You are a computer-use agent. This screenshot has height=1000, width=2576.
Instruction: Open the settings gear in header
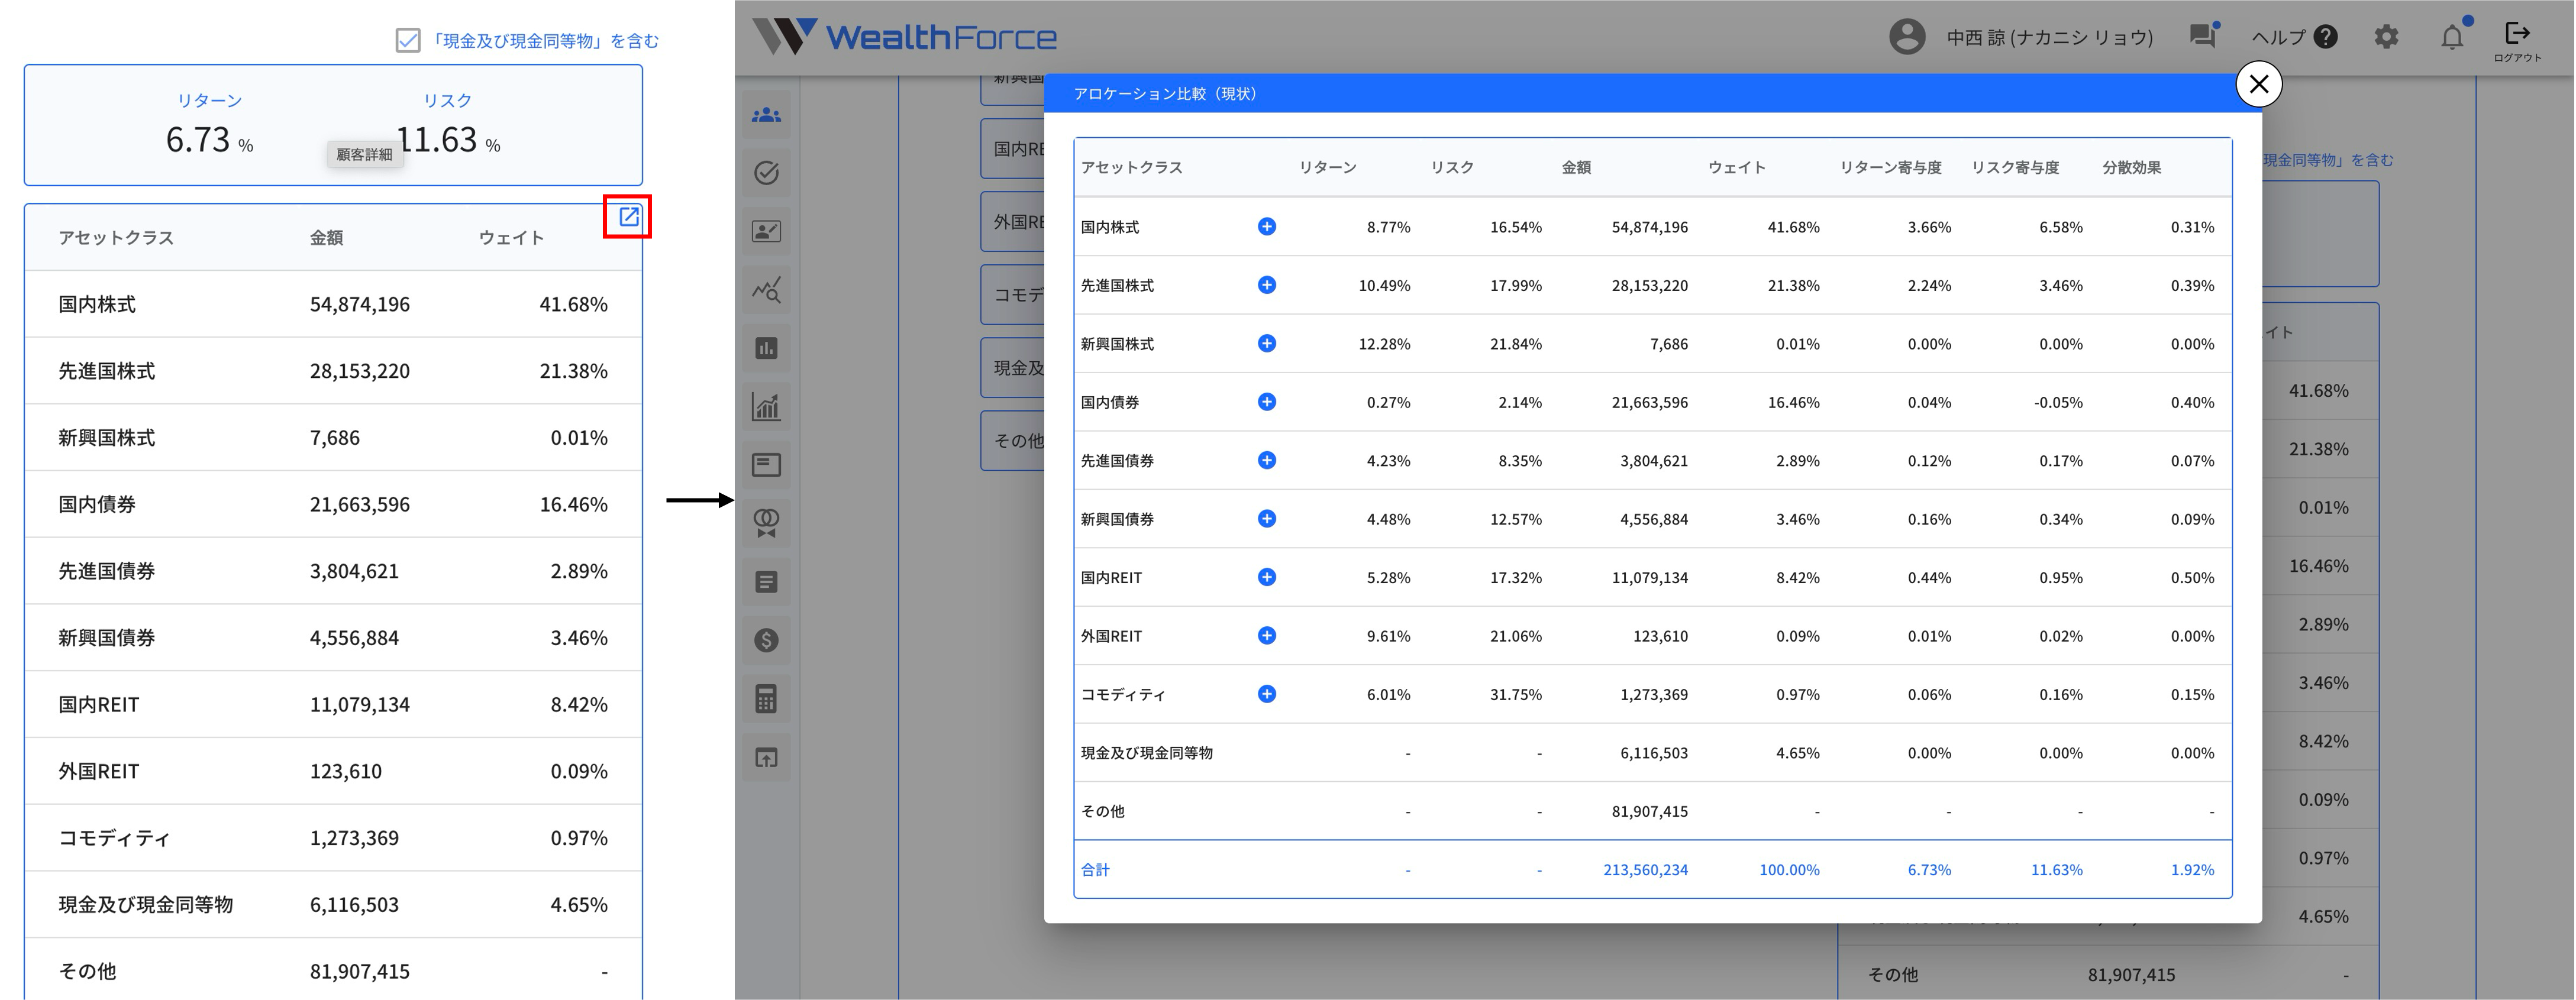click(x=2386, y=37)
